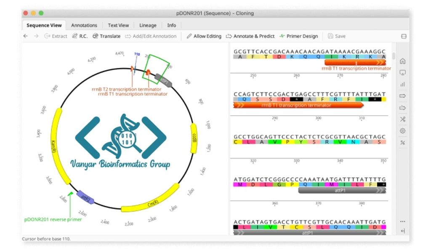This screenshot has height=250, width=431.
Task: Click the rrnB T1 terminator marker on the circle
Action: point(148,72)
